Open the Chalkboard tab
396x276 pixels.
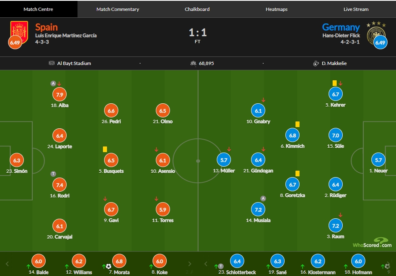pyautogui.click(x=197, y=9)
